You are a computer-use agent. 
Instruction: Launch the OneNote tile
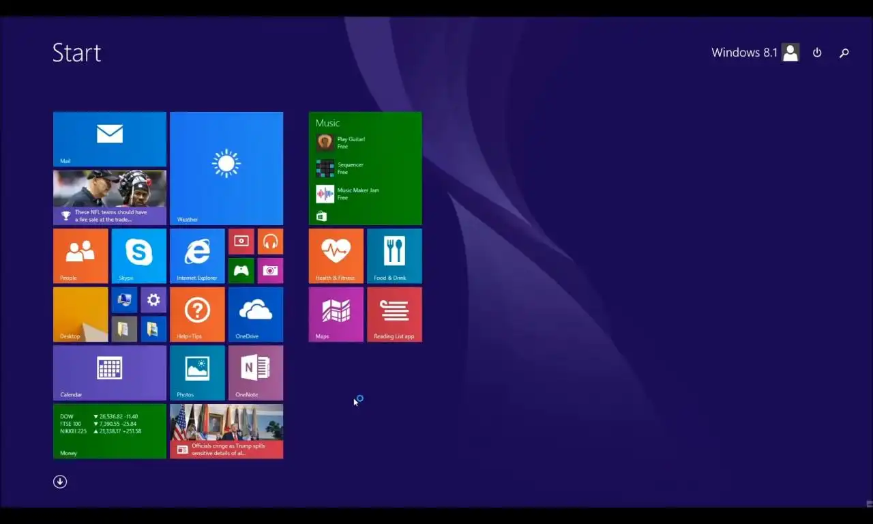[256, 373]
